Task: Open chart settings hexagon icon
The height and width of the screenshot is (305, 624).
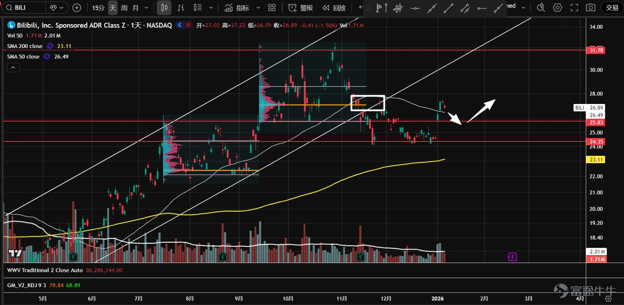Action: [558, 7]
